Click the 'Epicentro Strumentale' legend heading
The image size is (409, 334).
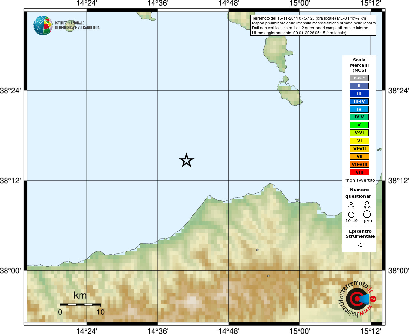tap(360, 234)
